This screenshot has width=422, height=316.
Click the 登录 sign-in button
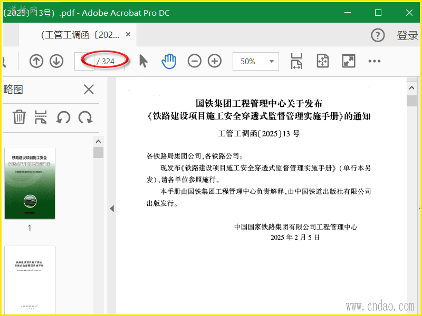(407, 35)
